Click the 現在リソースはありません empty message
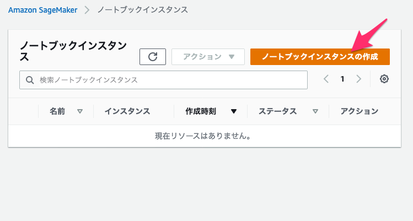 (x=203, y=136)
